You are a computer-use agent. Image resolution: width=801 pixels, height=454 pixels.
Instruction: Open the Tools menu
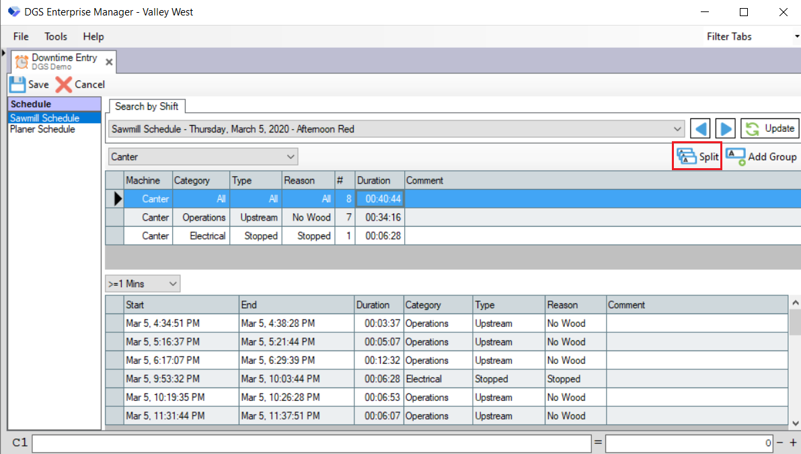(x=56, y=36)
